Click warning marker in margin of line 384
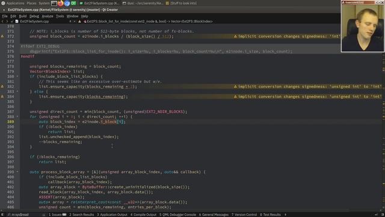The image size is (385, 217). 2,96
